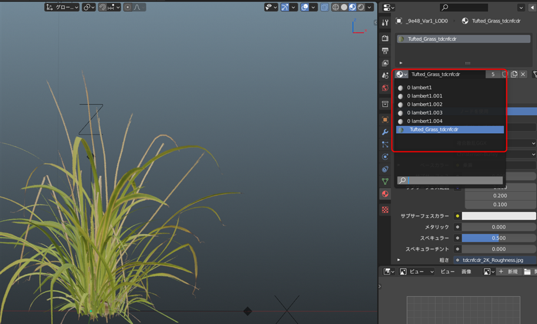Viewport: 537px width, 324px height.
Task: Expand the 粗さ roughness row
Action: (399, 260)
